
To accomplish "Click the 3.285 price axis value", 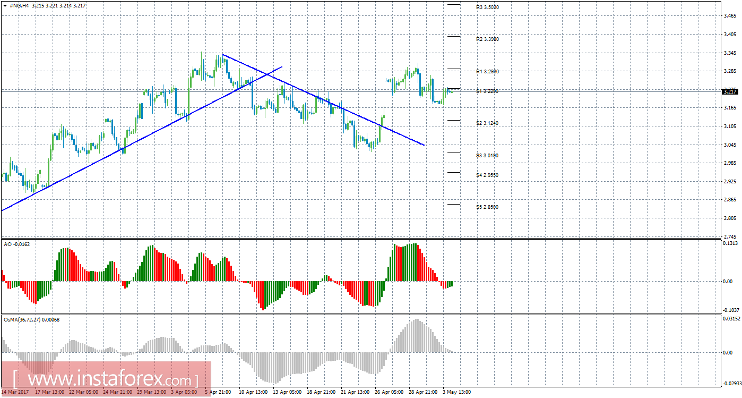I will (x=731, y=71).
